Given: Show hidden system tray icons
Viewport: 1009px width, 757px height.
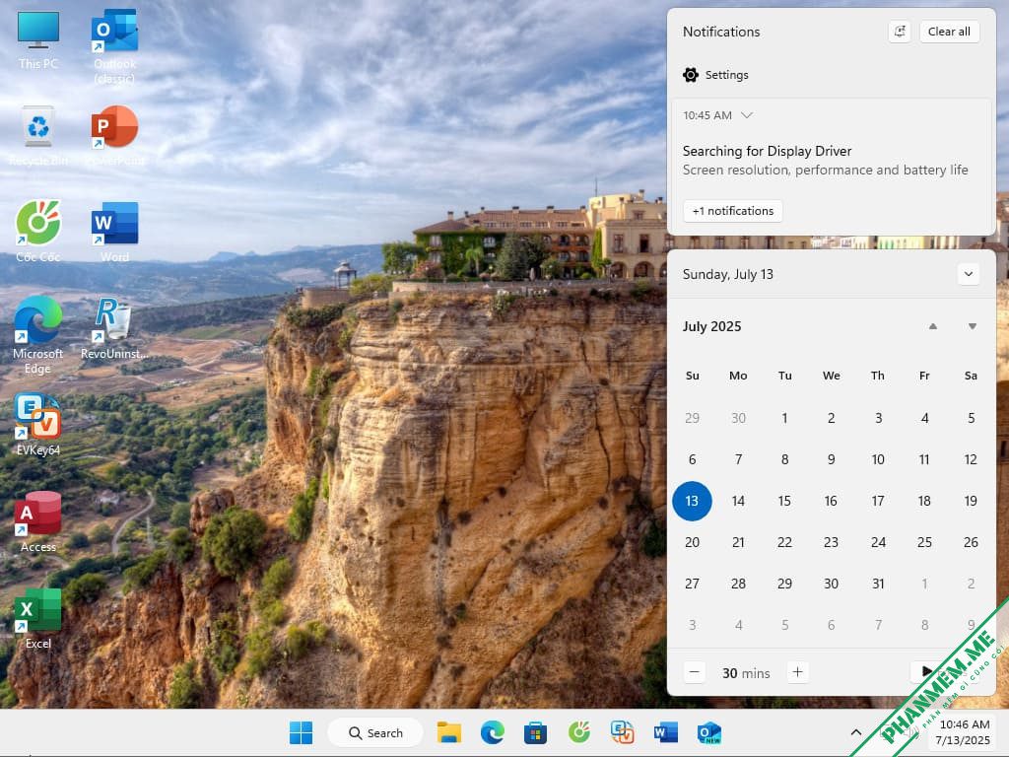Looking at the screenshot, I should (x=856, y=732).
